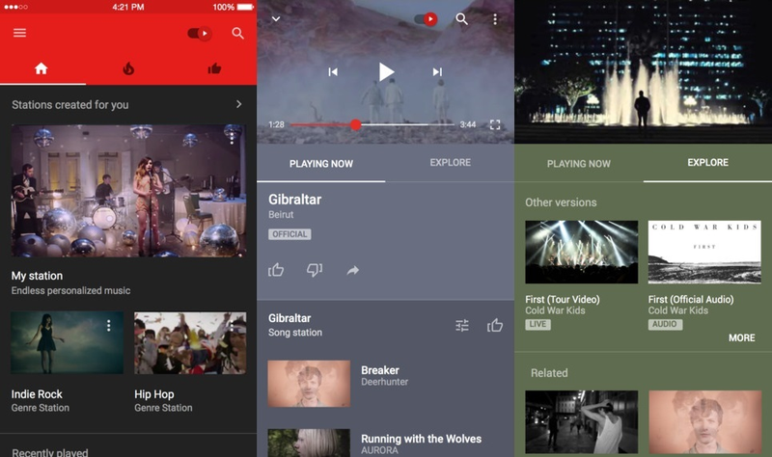Image resolution: width=772 pixels, height=457 pixels.
Task: Open First (Official Audio) thumbnail
Action: [704, 252]
